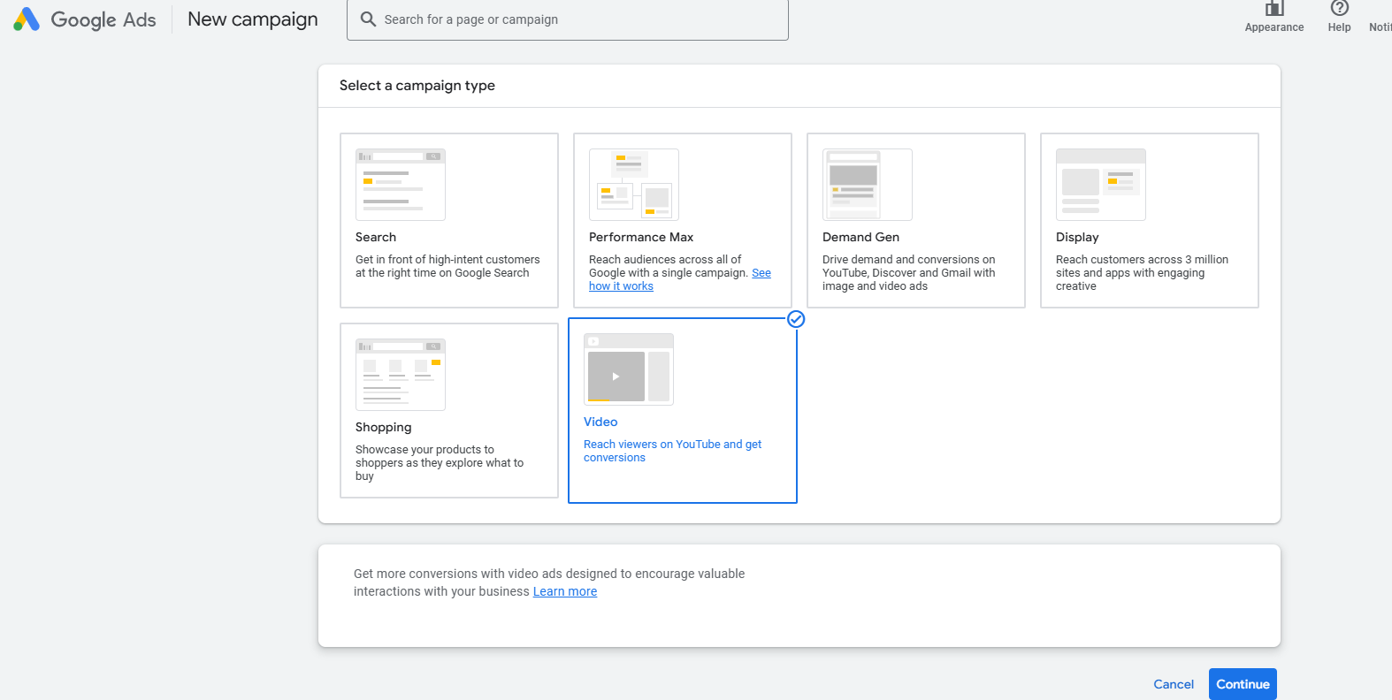Screen dimensions: 1392x700
Task: Click the Video campaign play thumbnail
Action: (616, 377)
